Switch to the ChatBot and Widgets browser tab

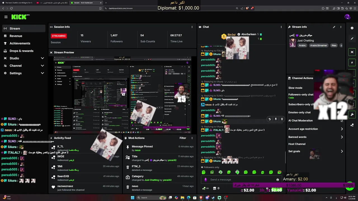18,3
